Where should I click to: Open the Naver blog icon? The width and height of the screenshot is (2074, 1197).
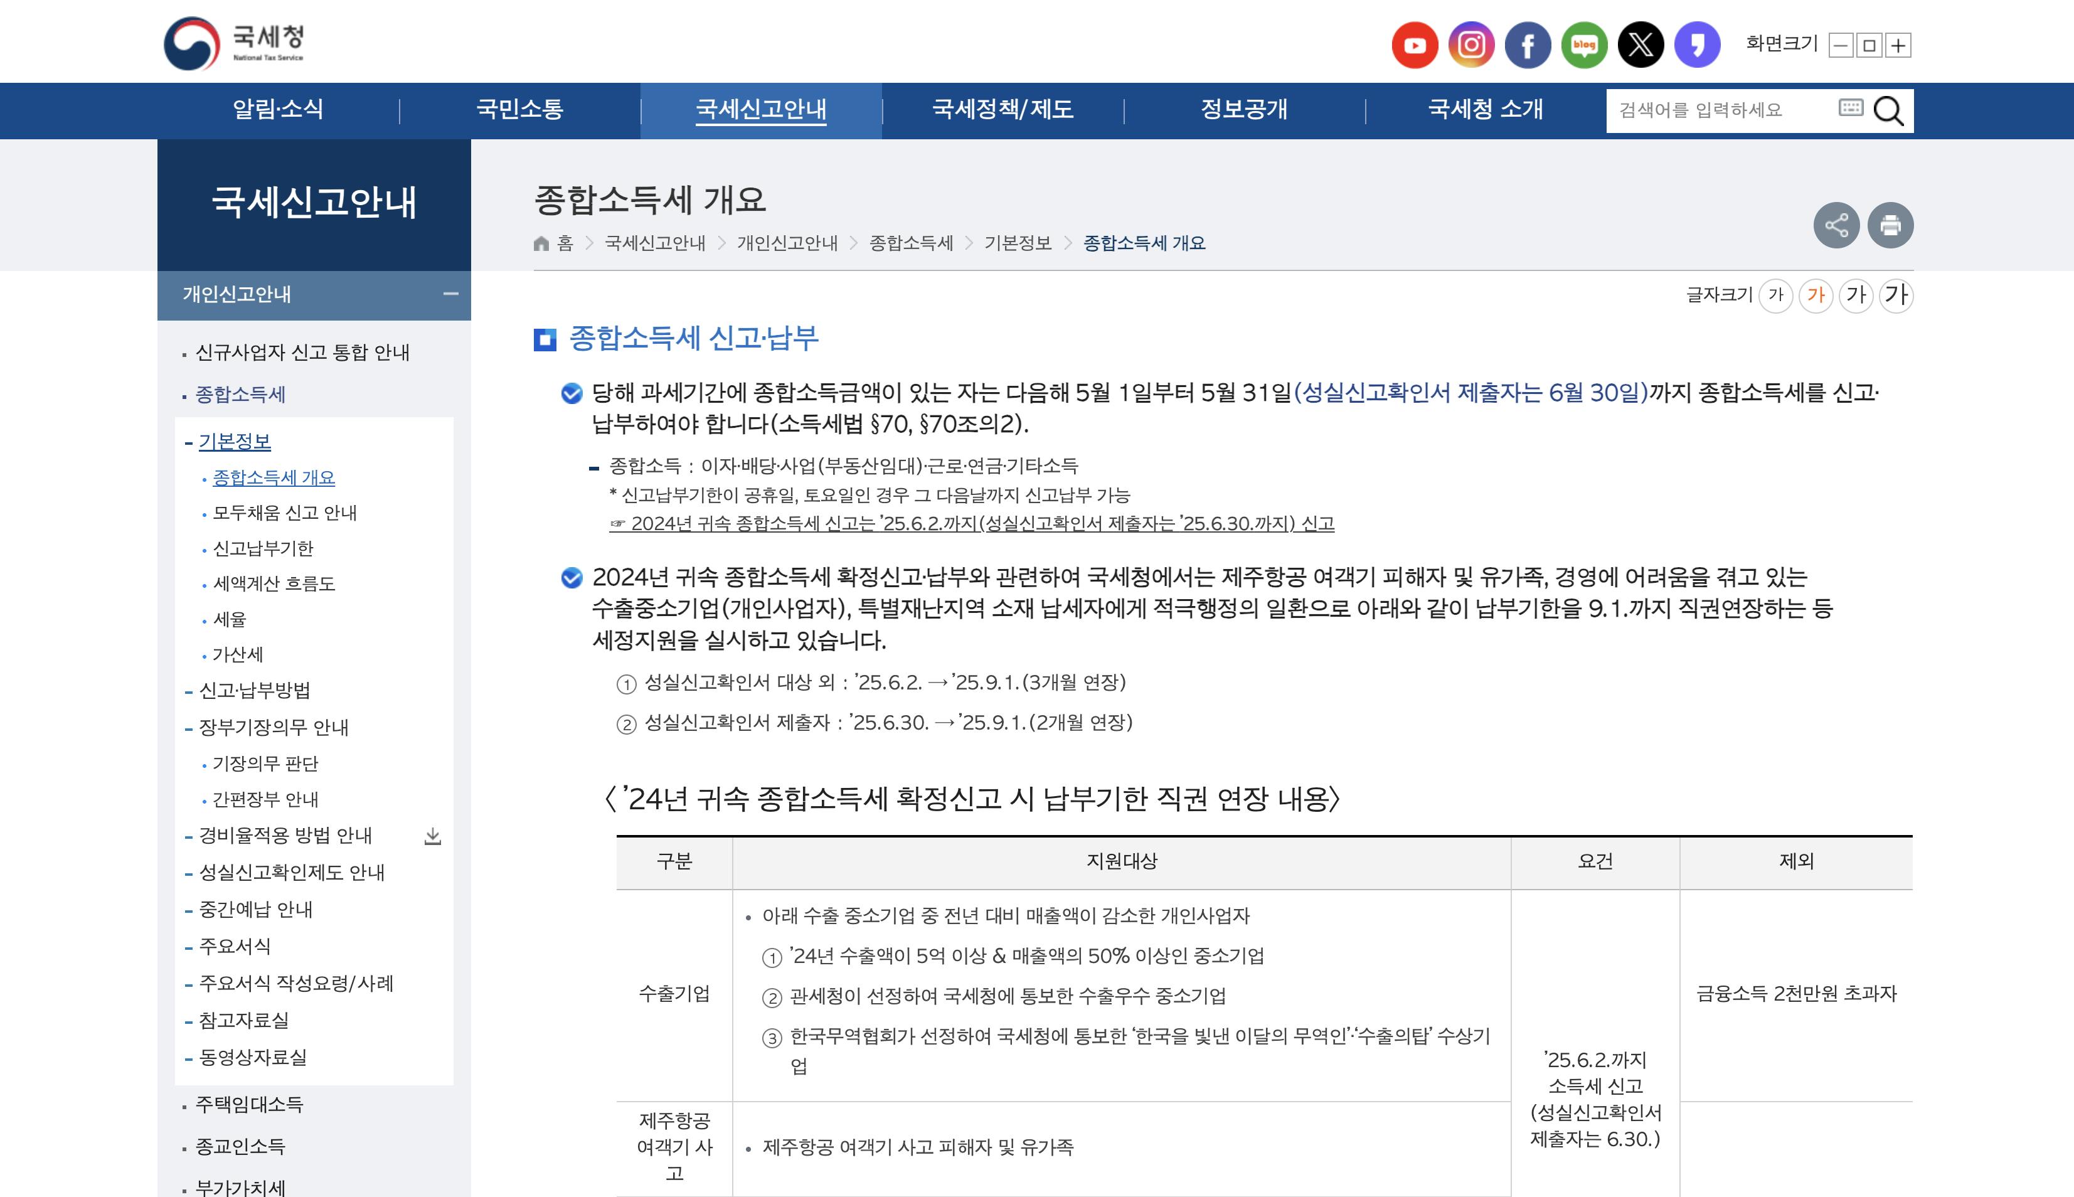[x=1584, y=45]
